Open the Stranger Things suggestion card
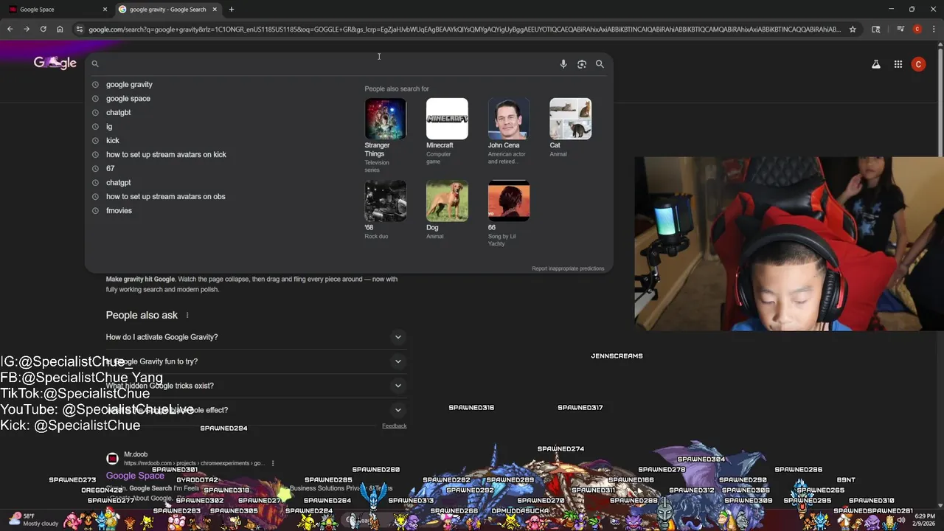Image resolution: width=944 pixels, height=531 pixels. tap(385, 136)
